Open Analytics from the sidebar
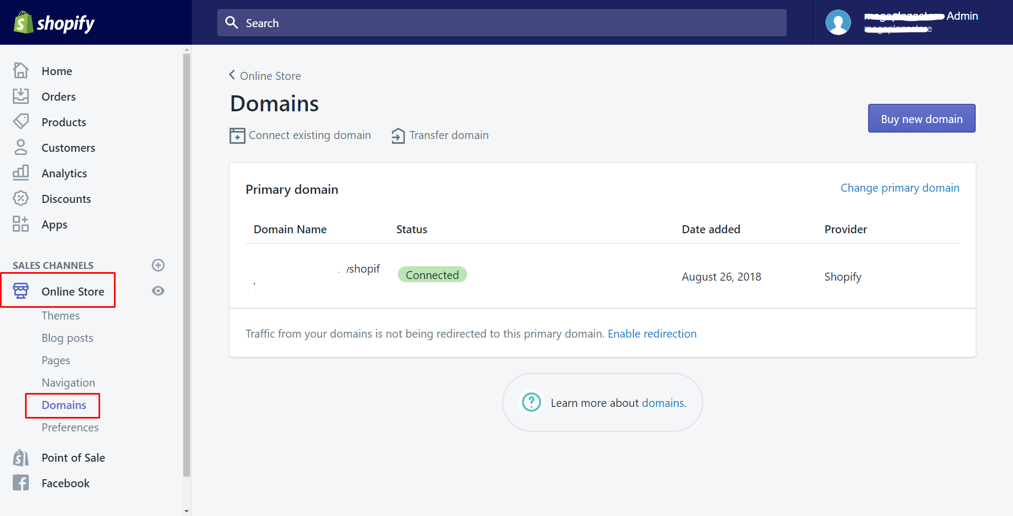This screenshot has width=1013, height=516. (64, 173)
